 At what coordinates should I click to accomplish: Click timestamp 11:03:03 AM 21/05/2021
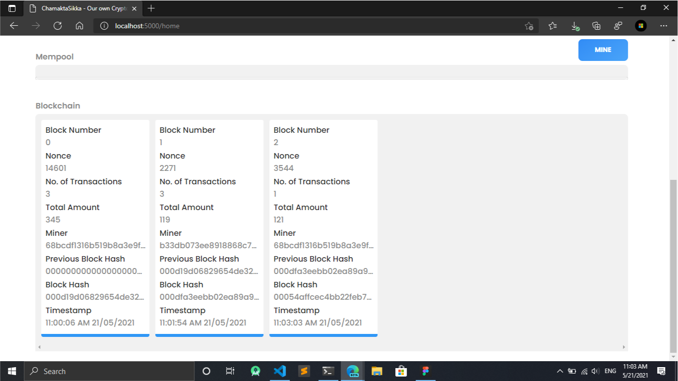(317, 323)
